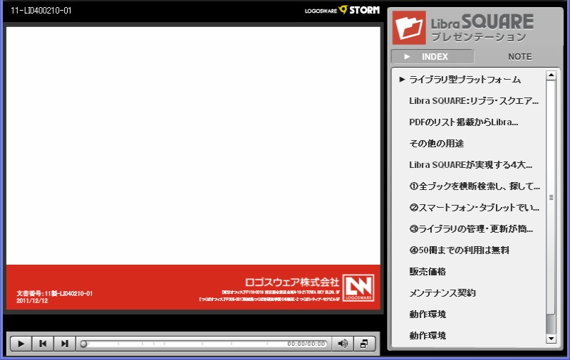Jump to ②スマートフォン・タブレット chapter

474,208
